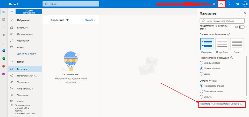Click the magnifier icon in Поиск box

(46, 4)
